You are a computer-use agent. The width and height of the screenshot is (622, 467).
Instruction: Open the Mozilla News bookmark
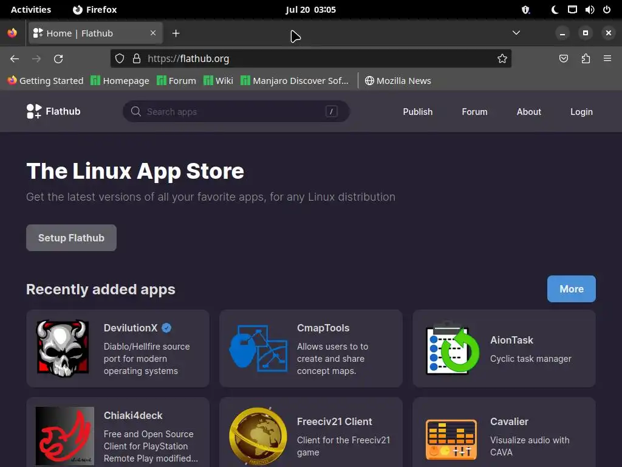click(x=398, y=81)
